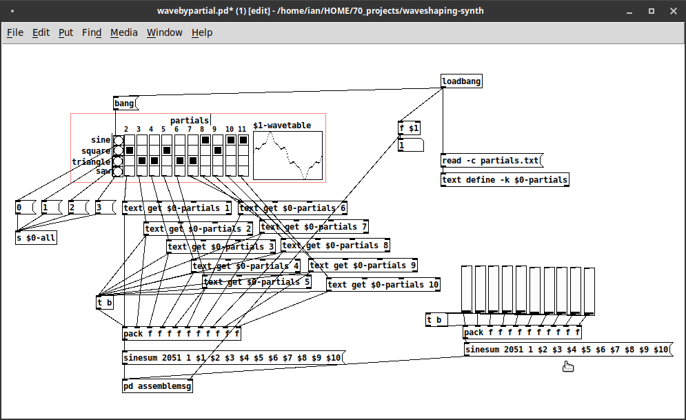Click the sine bang circle

[x=118, y=141]
